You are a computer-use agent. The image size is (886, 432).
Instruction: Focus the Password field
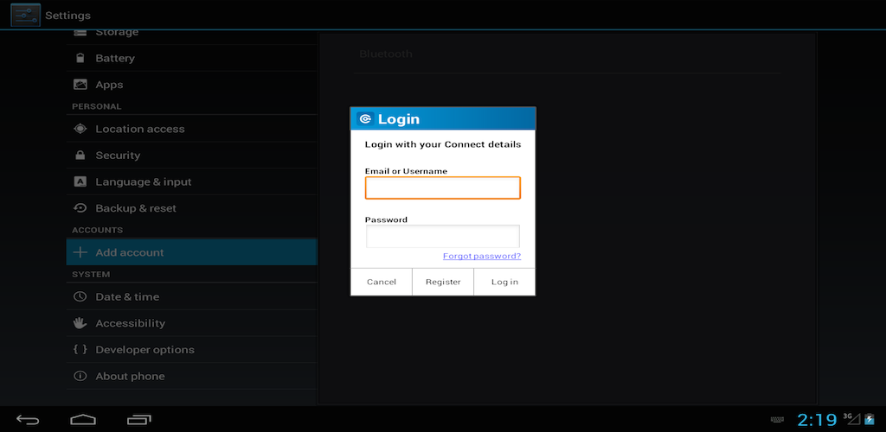point(442,236)
